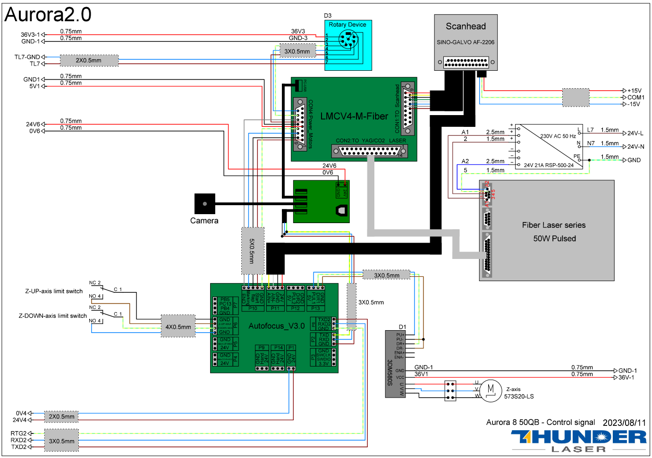
Task: Select the RXD2 terminal label at left edge
Action: (x=19, y=440)
